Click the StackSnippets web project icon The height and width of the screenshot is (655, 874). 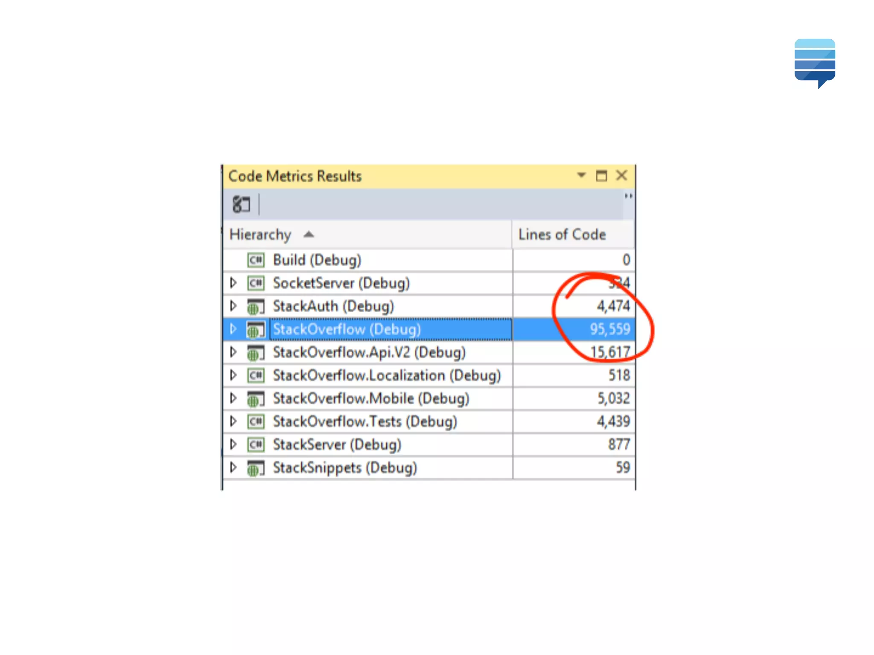[x=256, y=467]
